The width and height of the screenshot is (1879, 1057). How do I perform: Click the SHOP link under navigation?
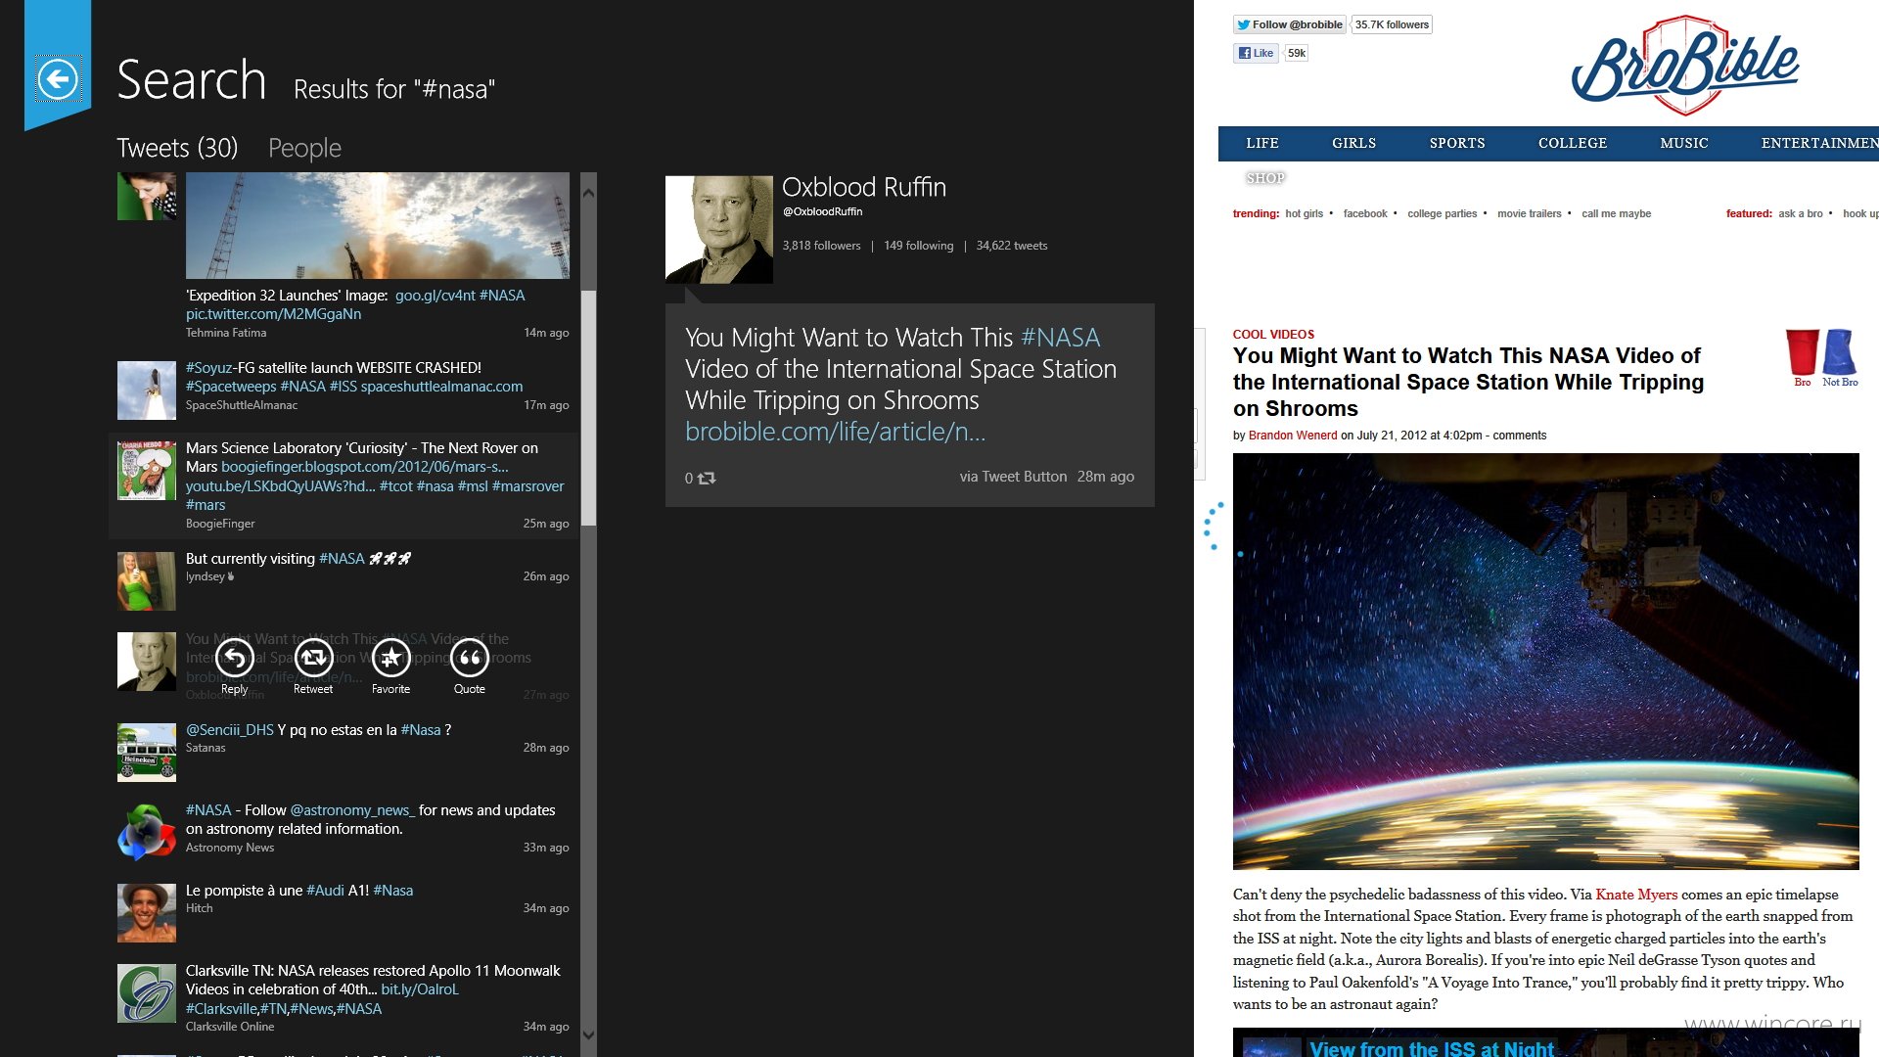(1265, 178)
